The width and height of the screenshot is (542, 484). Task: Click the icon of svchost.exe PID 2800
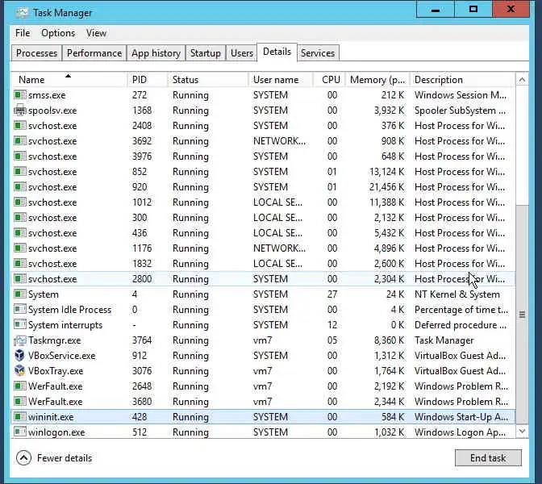[20, 278]
